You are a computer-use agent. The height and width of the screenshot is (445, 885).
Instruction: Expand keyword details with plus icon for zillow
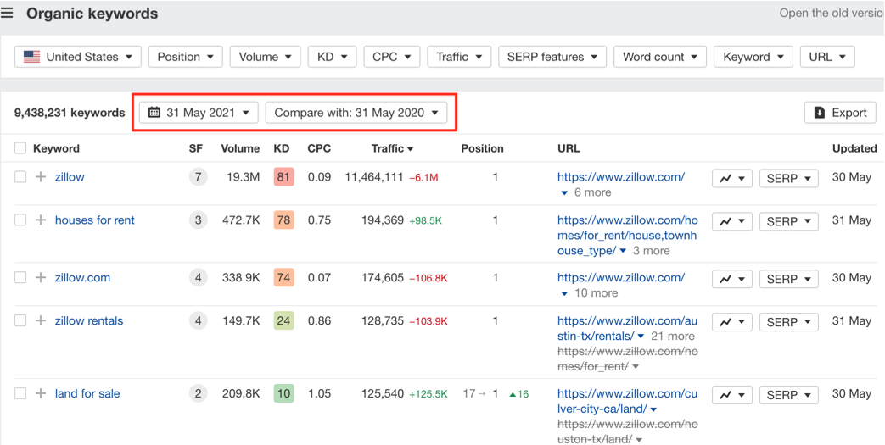point(40,177)
